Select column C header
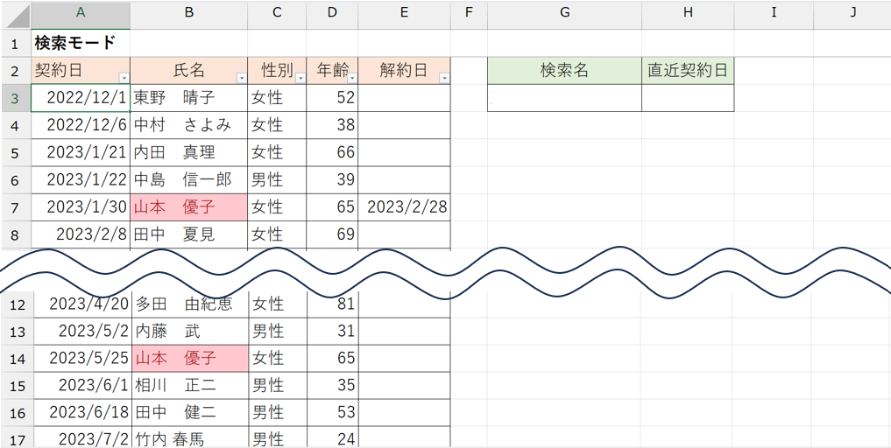The image size is (891, 448). (277, 15)
